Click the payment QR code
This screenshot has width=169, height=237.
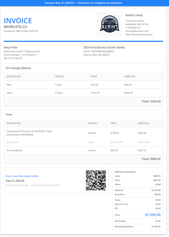[96, 180]
